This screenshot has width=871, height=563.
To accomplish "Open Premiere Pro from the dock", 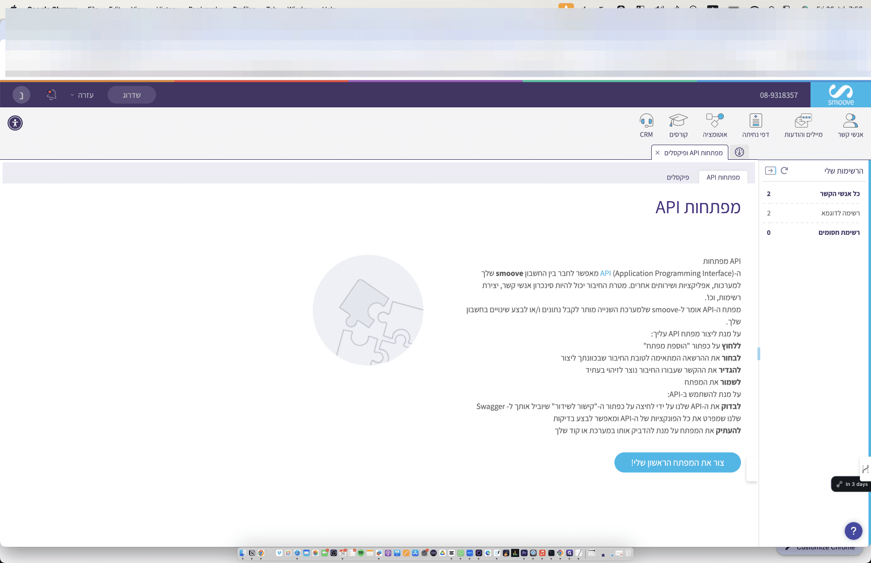I will point(524,553).
